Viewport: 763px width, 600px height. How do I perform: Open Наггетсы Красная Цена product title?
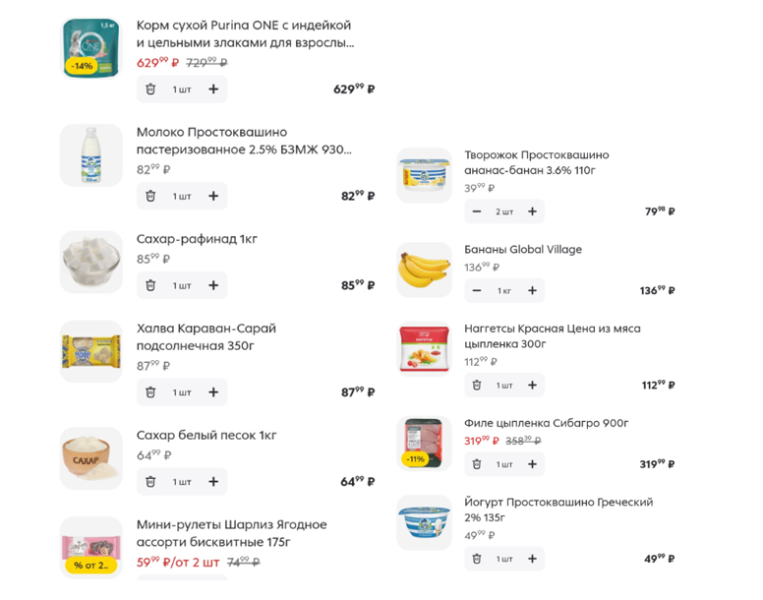(553, 336)
